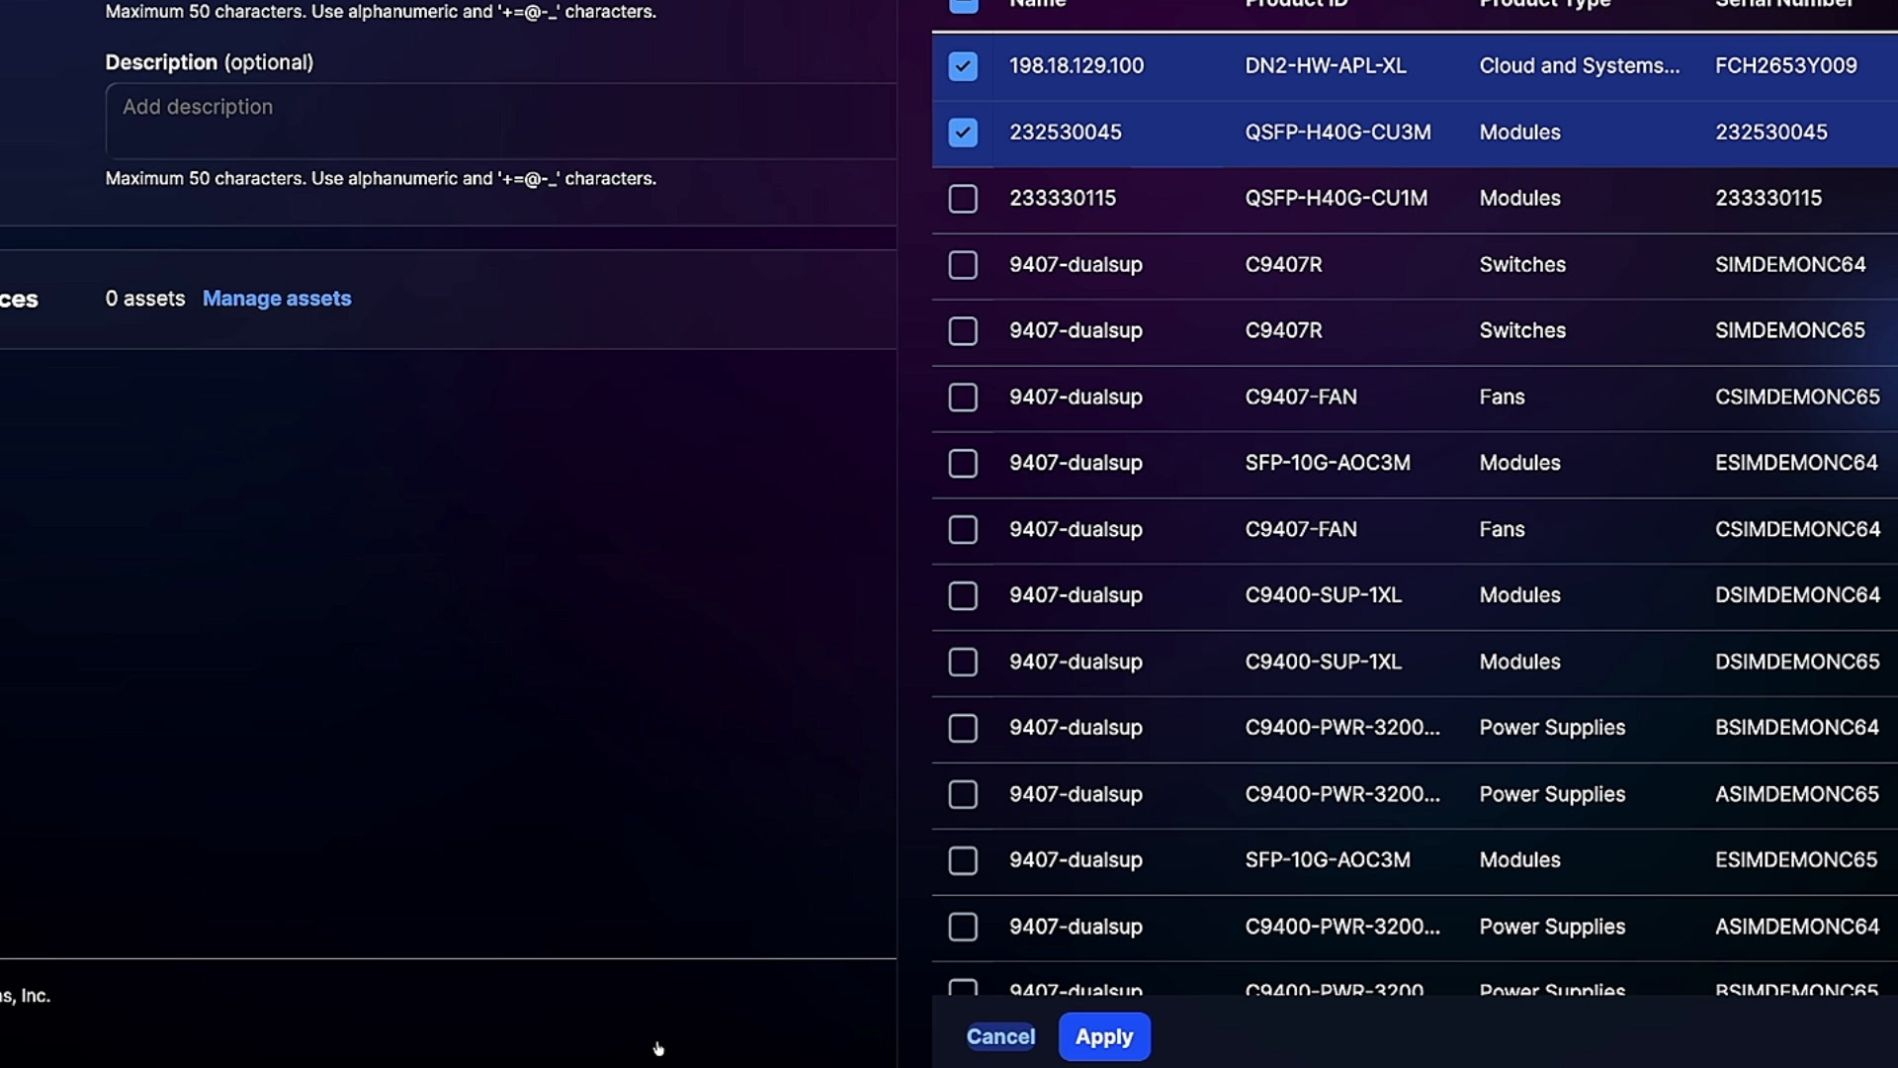
Task: Click the Cloud and Systems product type
Action: click(1579, 66)
